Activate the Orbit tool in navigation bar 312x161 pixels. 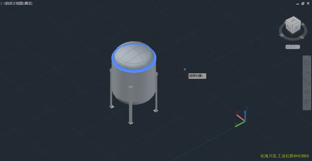click(x=307, y=91)
